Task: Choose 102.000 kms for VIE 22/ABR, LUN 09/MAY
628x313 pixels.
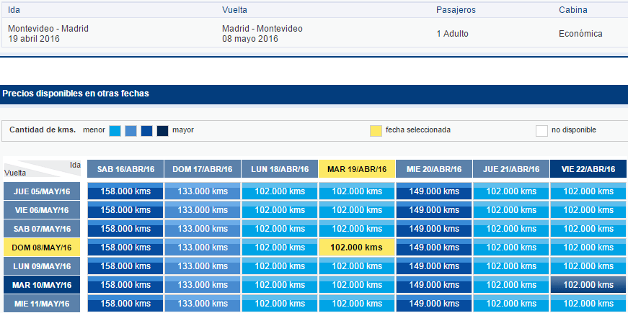Action: point(588,266)
